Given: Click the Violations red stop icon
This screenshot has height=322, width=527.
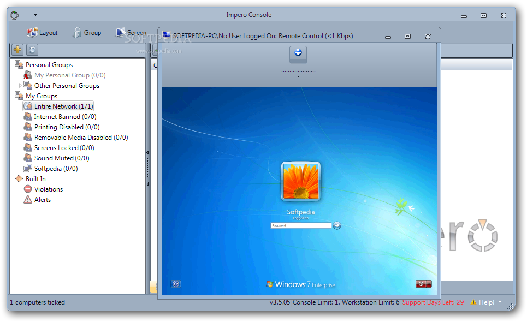Looking at the screenshot, I should 28,189.
